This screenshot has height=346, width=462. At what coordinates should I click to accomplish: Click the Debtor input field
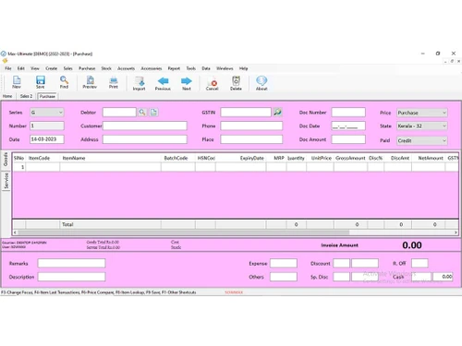tap(119, 112)
